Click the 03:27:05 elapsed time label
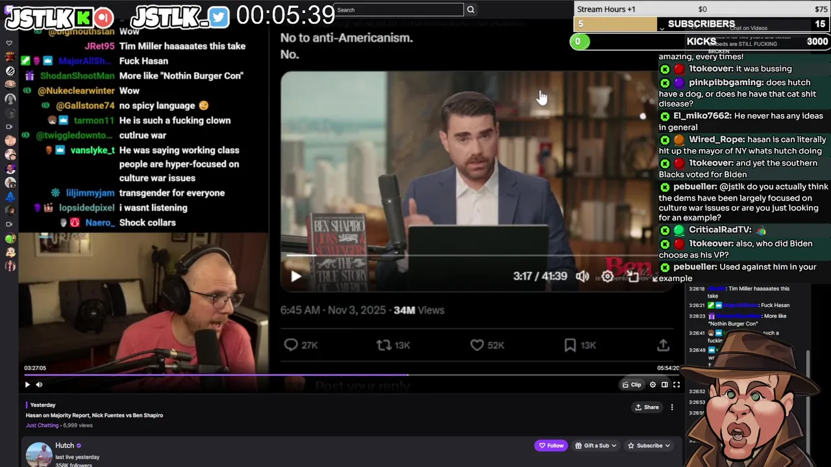Screen dimensions: 831x467 35,368
